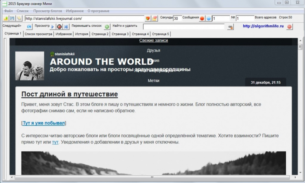Open the Список menu
305x183 pixels.
22,11
